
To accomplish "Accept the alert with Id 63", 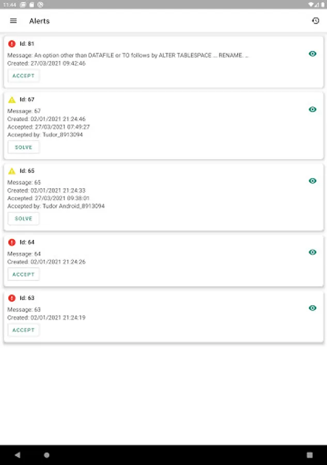I will coord(24,330).
